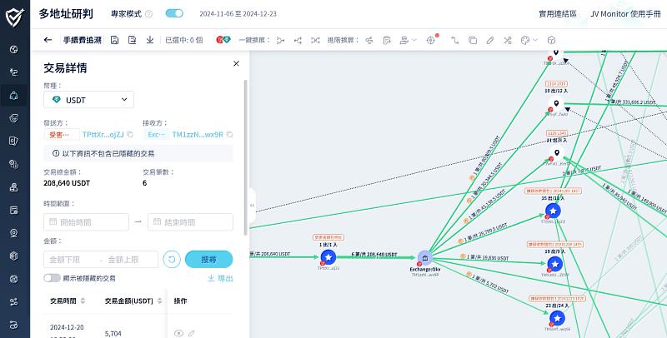Toggle 顯示被隱藏的交易 switch
The image size is (667, 338).
coord(52,278)
